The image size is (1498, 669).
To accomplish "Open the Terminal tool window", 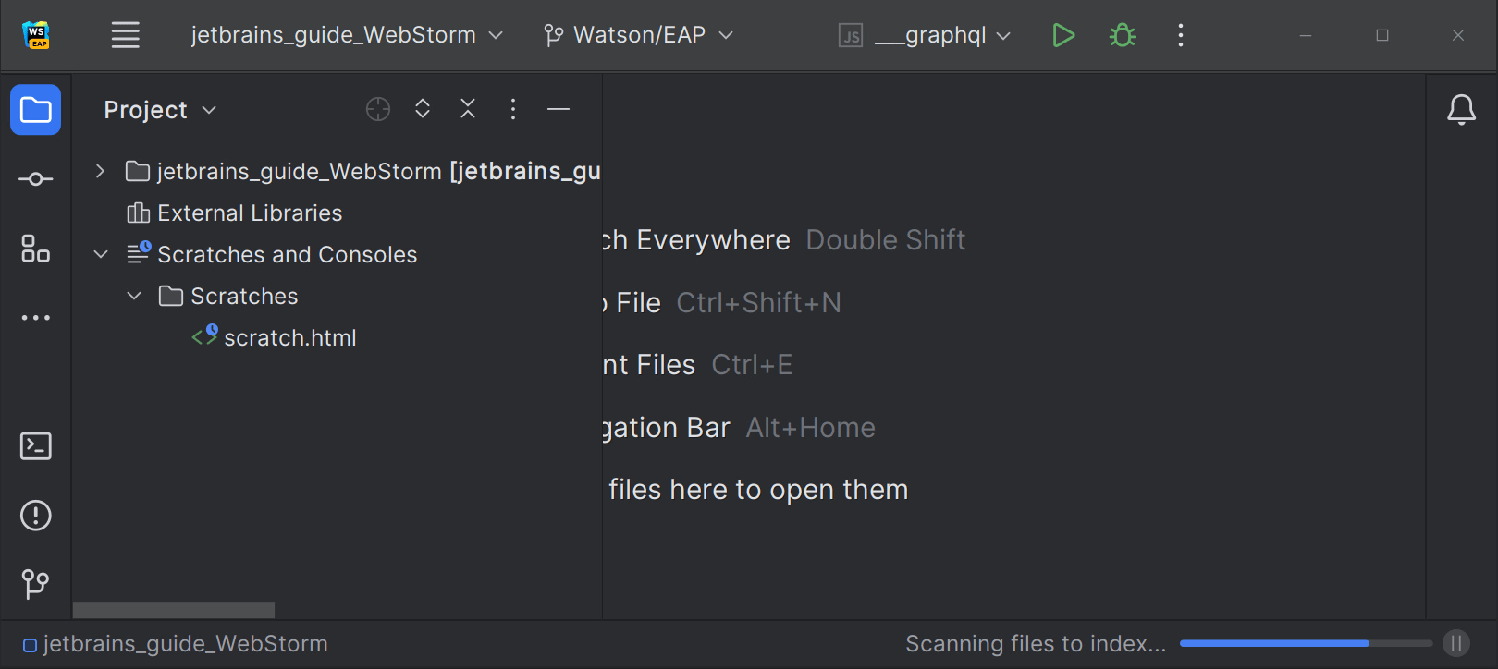I will [x=36, y=446].
